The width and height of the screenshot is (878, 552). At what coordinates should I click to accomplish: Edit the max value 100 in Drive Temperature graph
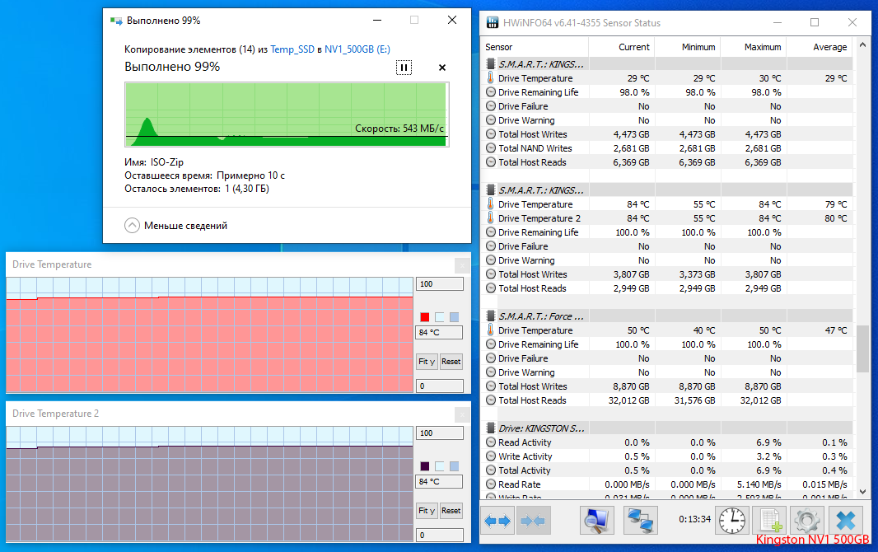click(440, 284)
